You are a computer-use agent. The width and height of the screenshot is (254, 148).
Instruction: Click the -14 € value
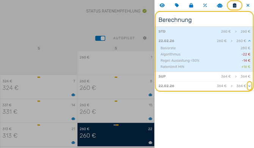tap(246, 60)
